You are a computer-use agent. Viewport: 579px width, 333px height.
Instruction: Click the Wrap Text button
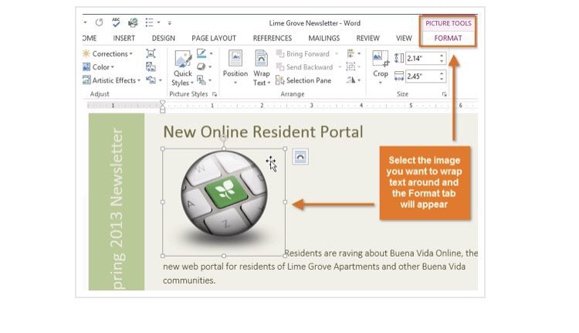(262, 68)
